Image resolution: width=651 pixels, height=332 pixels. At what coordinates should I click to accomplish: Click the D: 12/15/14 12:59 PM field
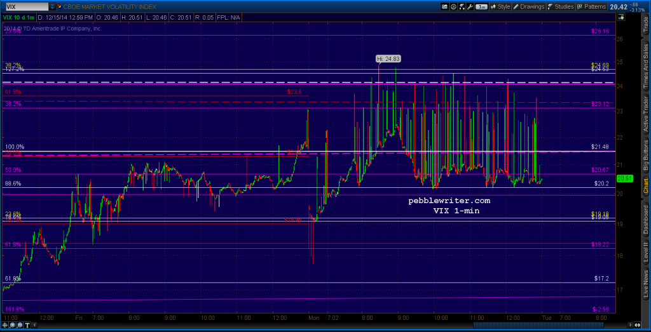click(x=65, y=17)
